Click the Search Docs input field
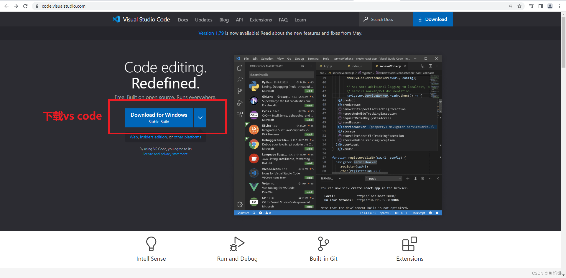 [386, 19]
